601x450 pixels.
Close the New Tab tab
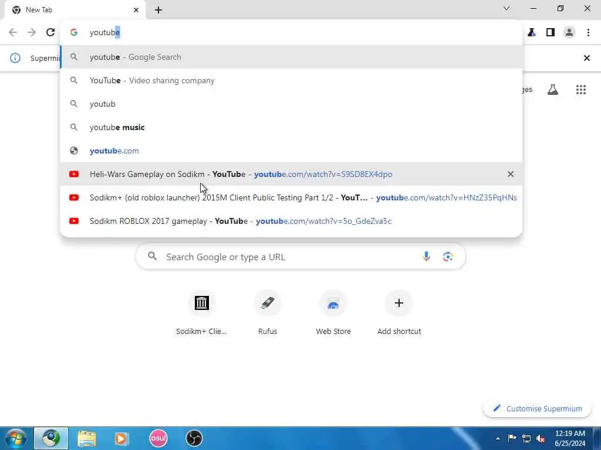pos(136,10)
